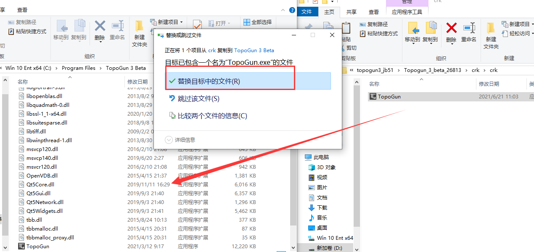This screenshot has height=252, width=534.
Task: Click the red X Delete icon in crk window
Action: 451,28
